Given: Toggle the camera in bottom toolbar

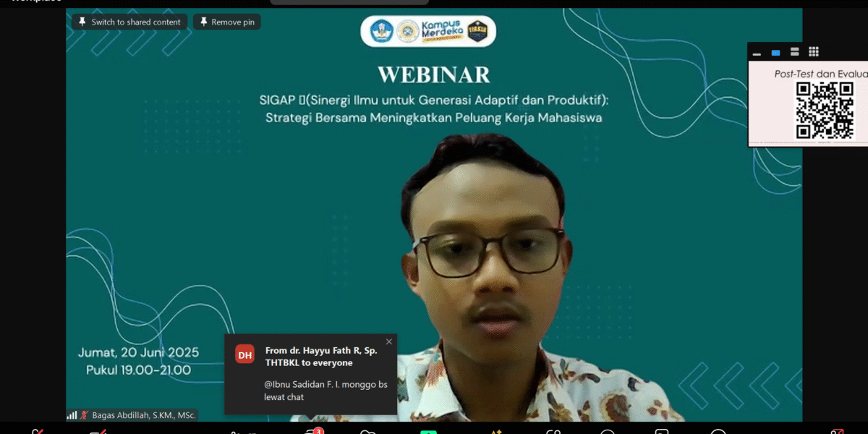Looking at the screenshot, I should (98, 432).
